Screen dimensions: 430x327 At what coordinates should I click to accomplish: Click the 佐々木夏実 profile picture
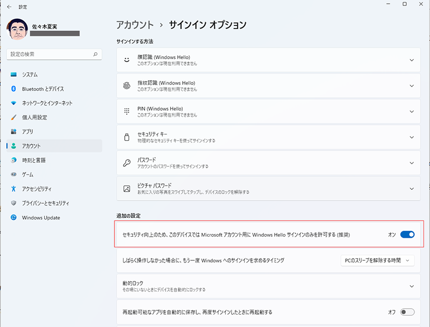[18, 30]
